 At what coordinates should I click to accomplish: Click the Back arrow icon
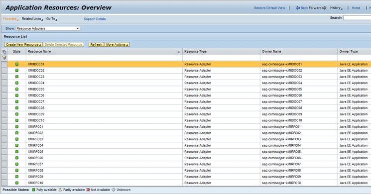click(x=298, y=8)
